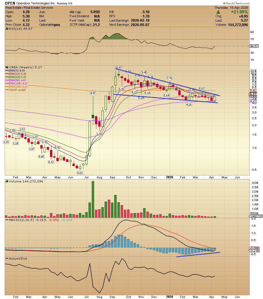263x299 pixels.
Task: Click the tallest green volume bar in July
Action: click(x=93, y=199)
